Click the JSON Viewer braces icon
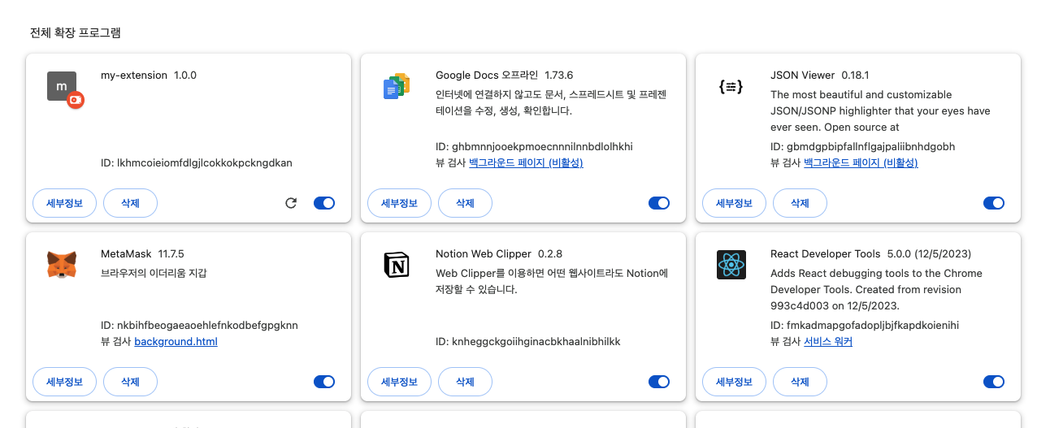 pos(731,87)
